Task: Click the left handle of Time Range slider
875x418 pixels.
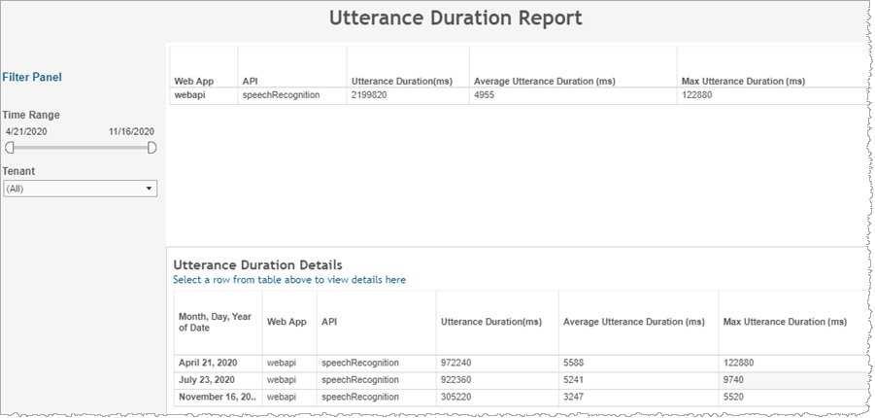Action: 10,148
